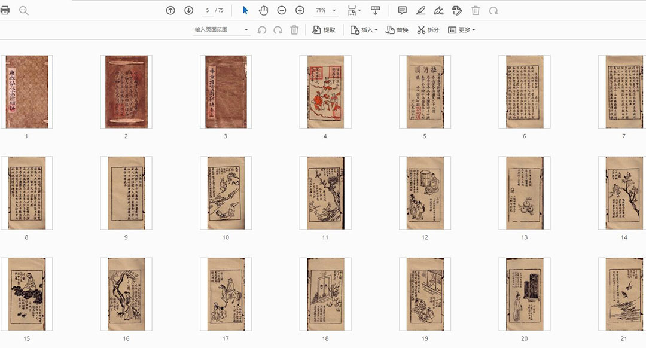This screenshot has width=646, height=348.
Task: Zoom out with the minus icon
Action: coord(282,10)
